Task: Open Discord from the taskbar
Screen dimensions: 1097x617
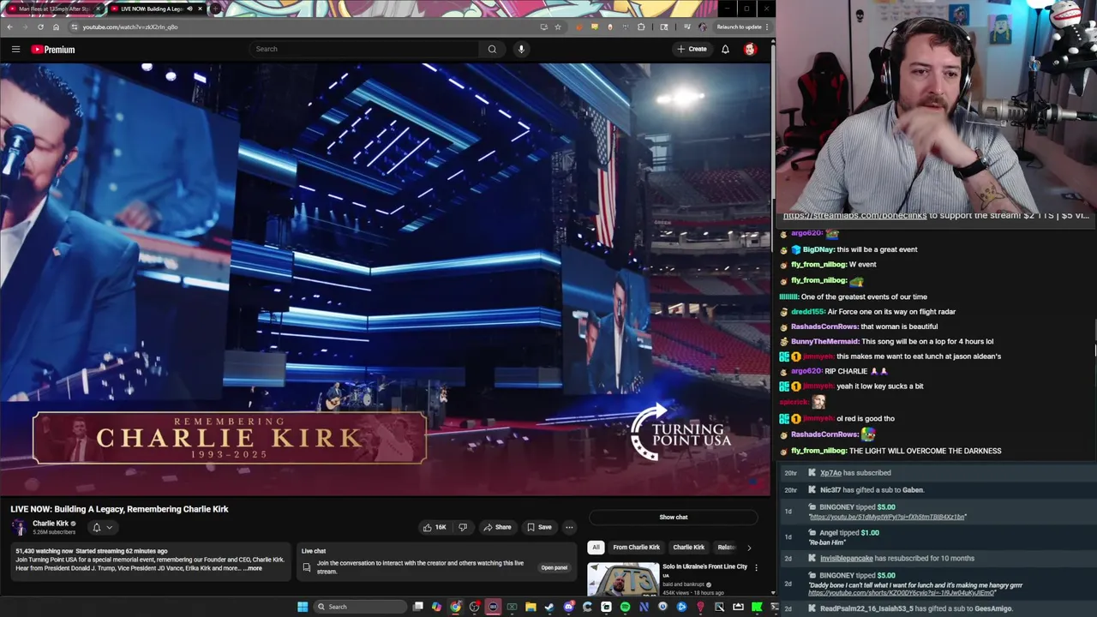Action: (x=568, y=607)
